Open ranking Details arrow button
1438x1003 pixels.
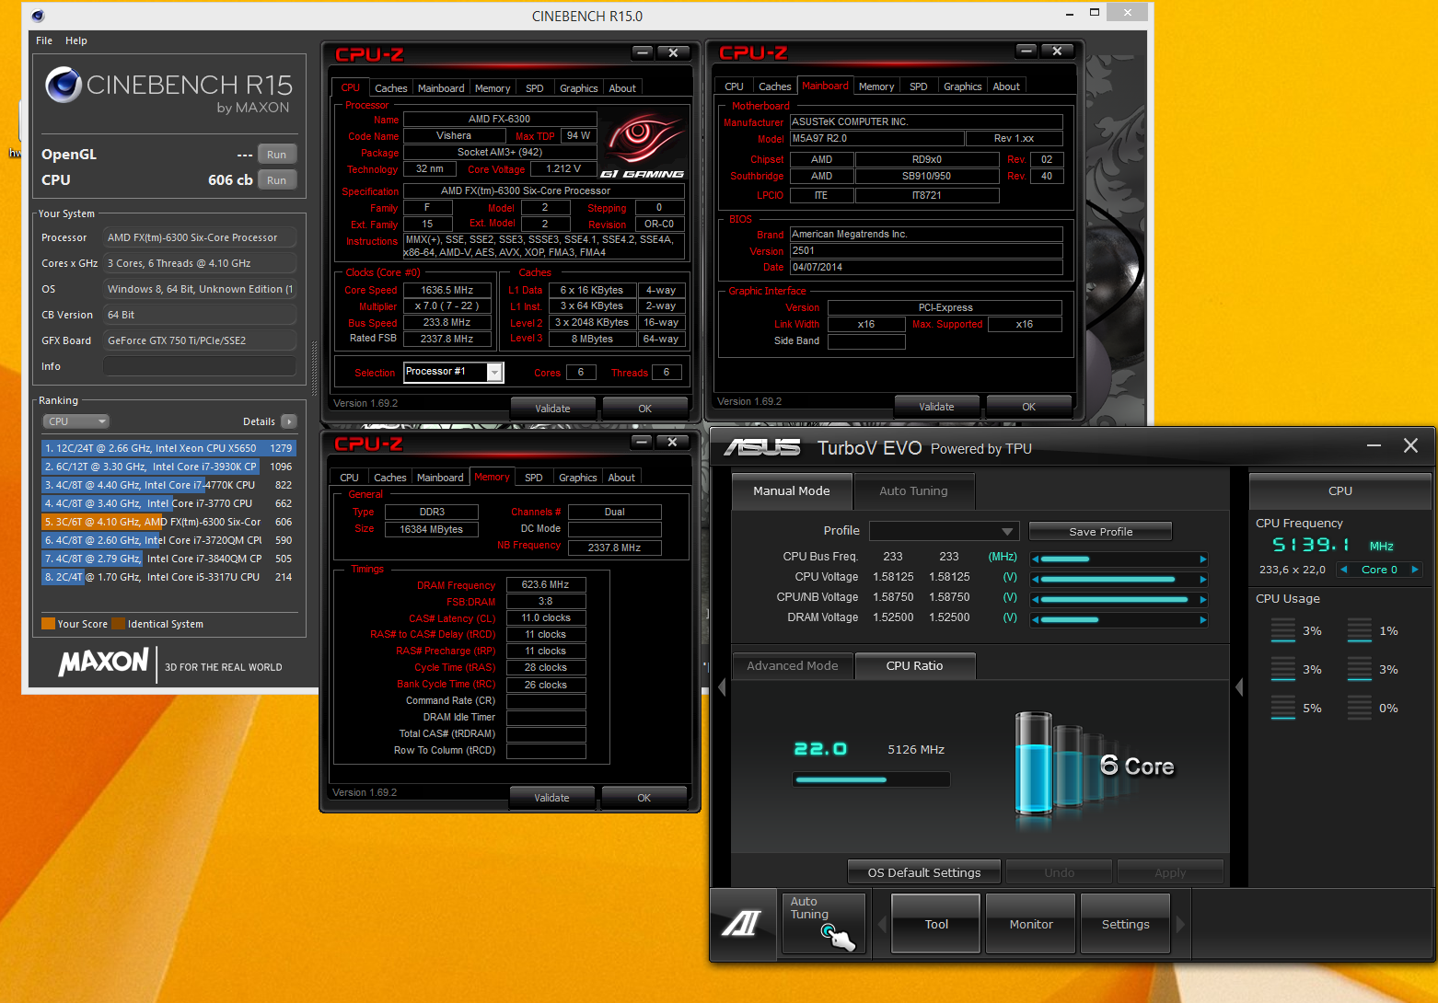289,421
